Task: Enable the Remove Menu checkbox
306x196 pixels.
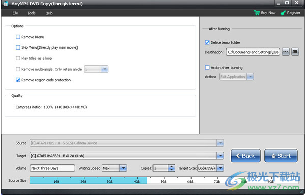Action: coord(18,37)
